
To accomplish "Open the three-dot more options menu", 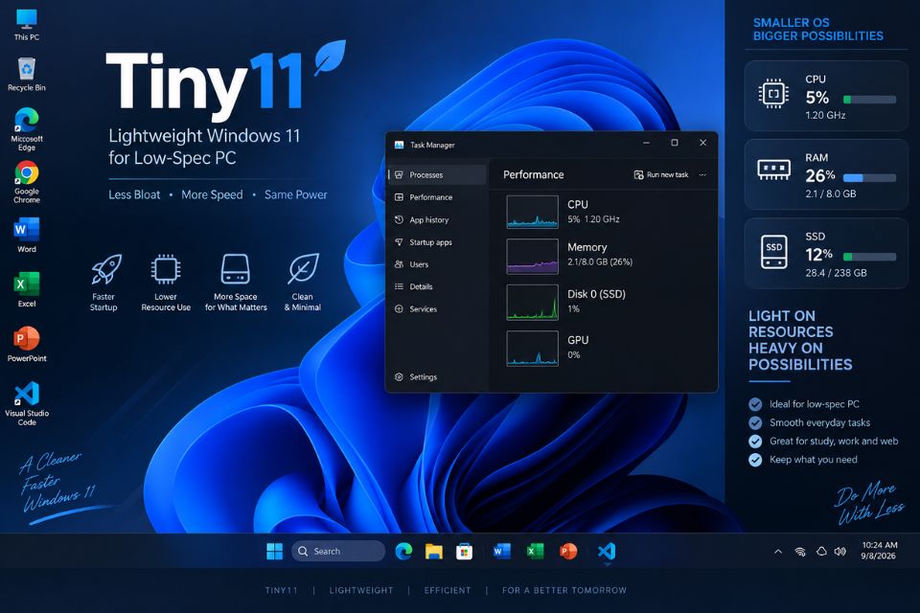I will pyautogui.click(x=702, y=175).
